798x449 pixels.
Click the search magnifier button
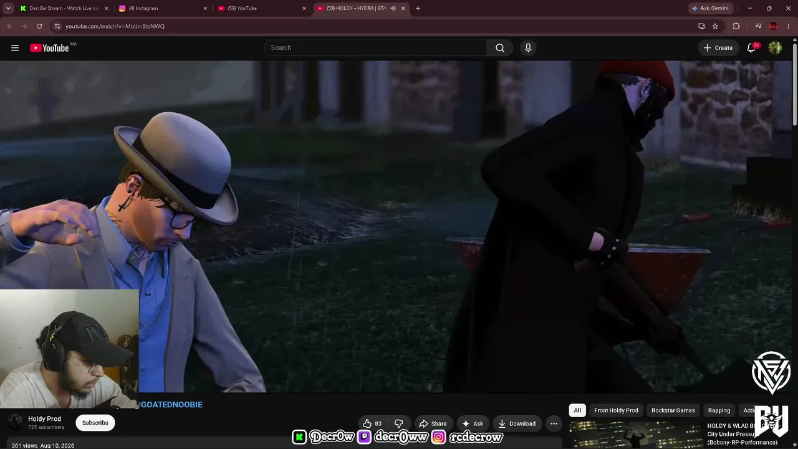click(x=500, y=48)
